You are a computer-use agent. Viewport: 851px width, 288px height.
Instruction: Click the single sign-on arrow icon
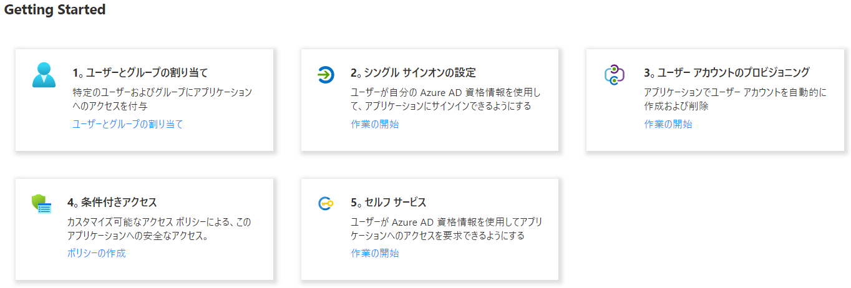[326, 75]
